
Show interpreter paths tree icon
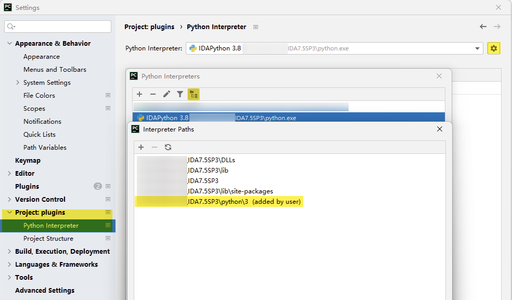194,95
